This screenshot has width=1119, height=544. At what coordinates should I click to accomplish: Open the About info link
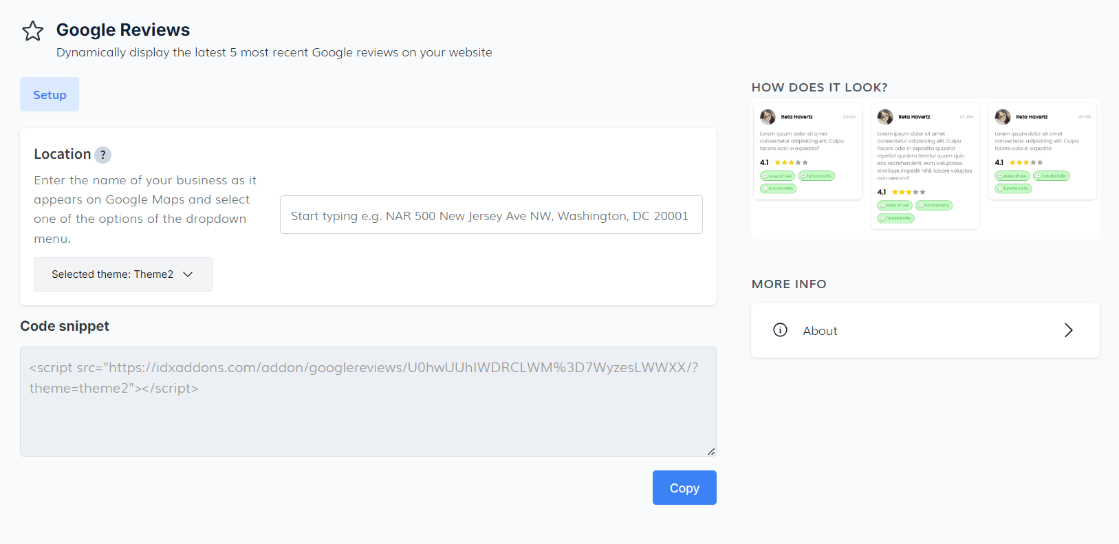point(820,331)
